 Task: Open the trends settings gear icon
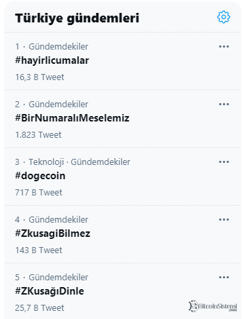224,17
